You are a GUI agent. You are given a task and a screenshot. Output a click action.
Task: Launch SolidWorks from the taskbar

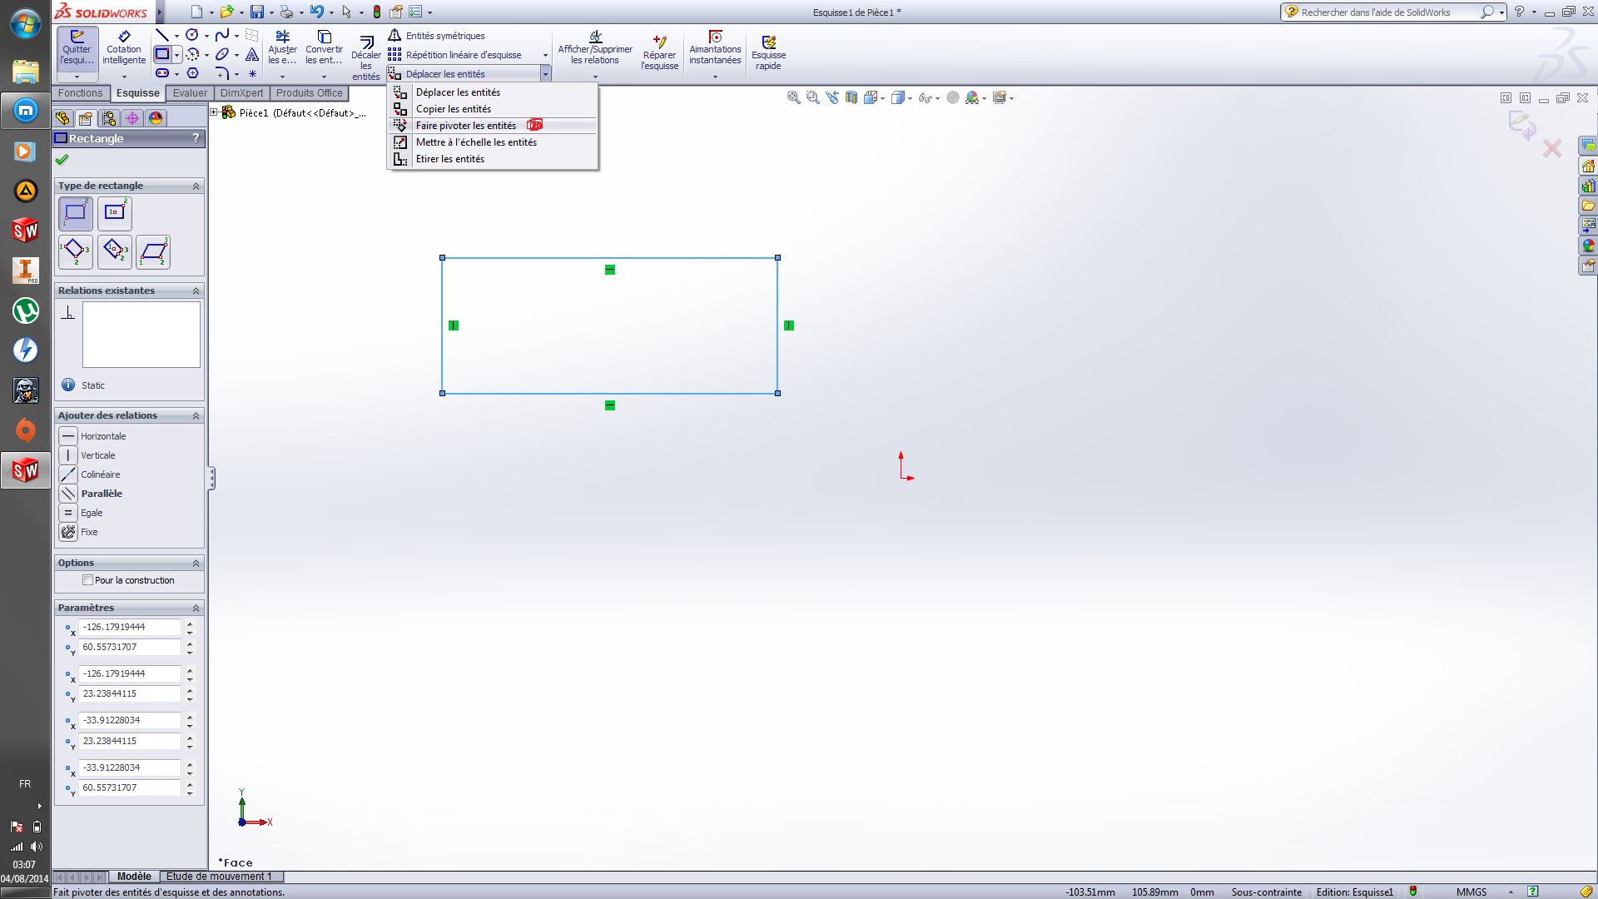pos(25,470)
